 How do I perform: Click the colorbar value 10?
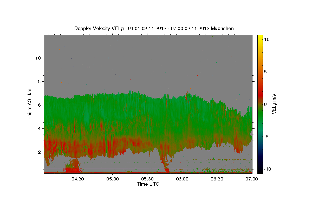(x=267, y=39)
